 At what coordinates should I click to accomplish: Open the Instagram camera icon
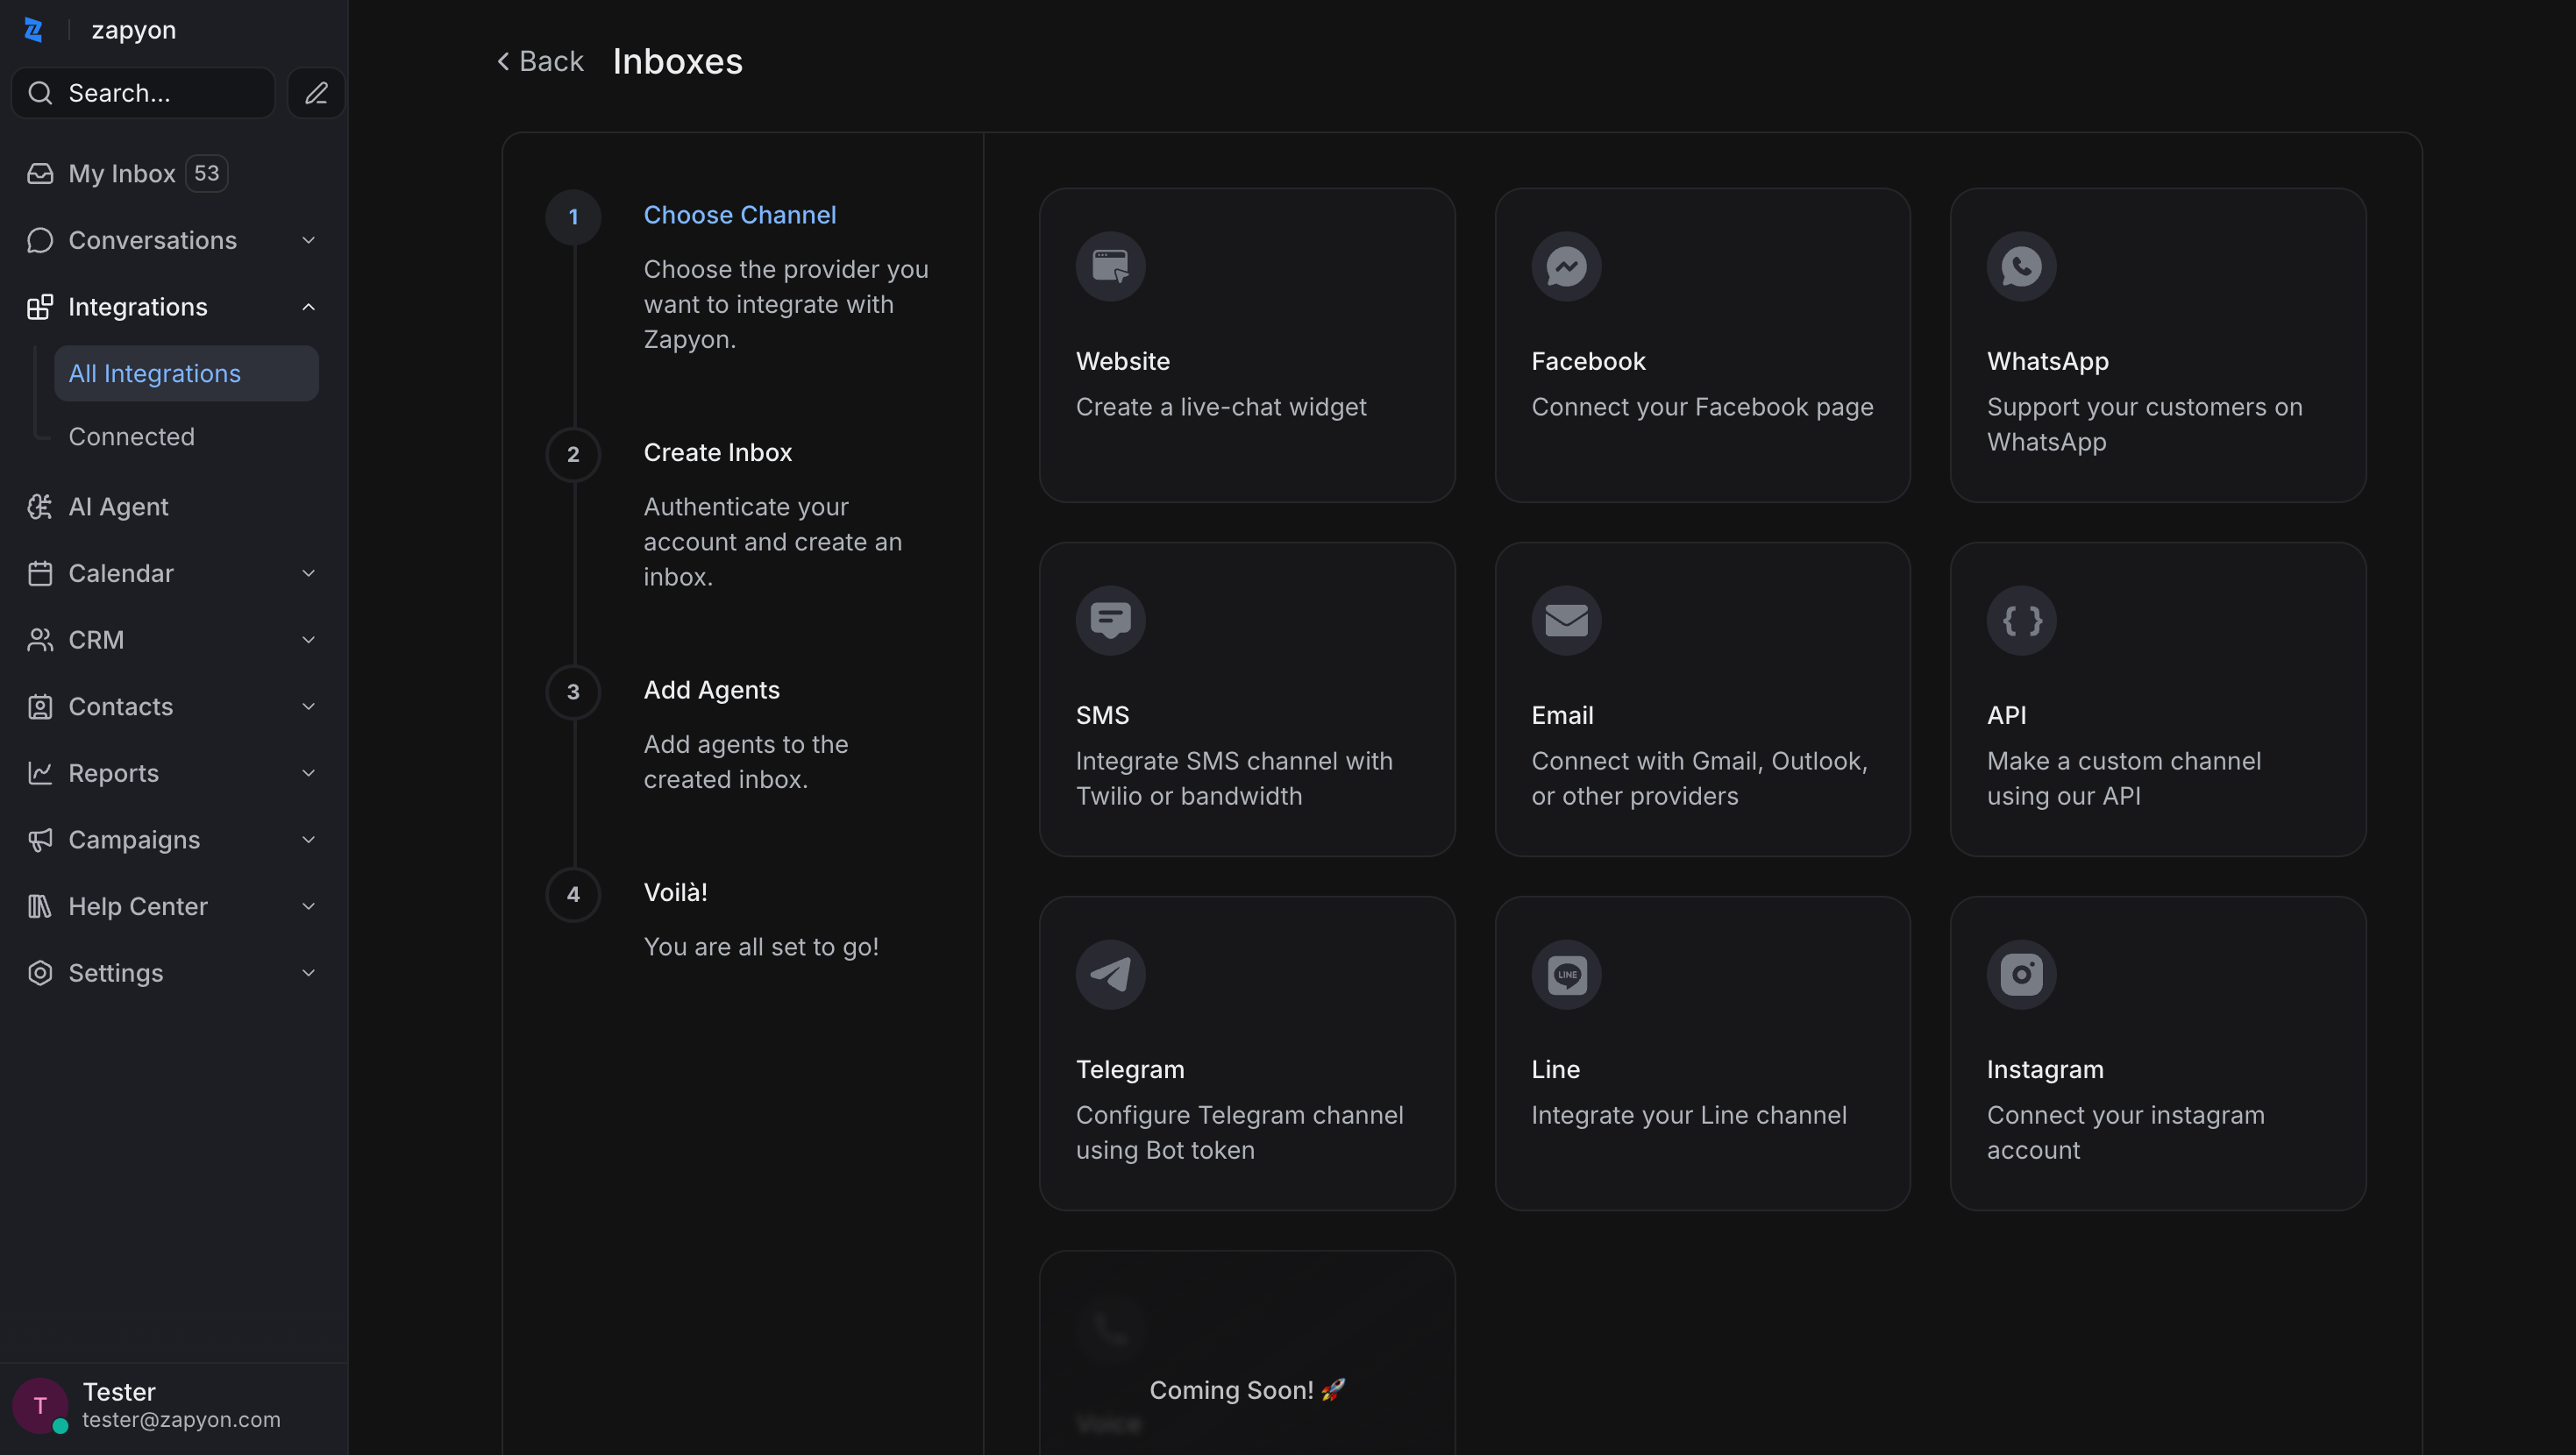click(x=2021, y=973)
